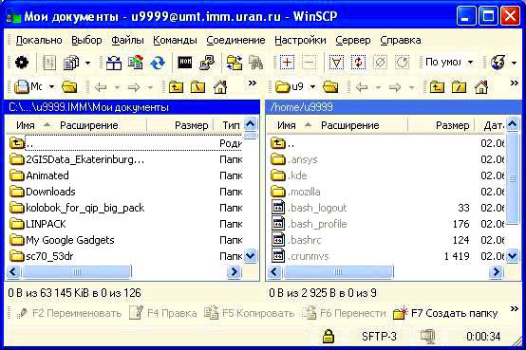The height and width of the screenshot is (350, 526).
Task: Click the Compare directories toolbar icon
Action: pos(113,63)
